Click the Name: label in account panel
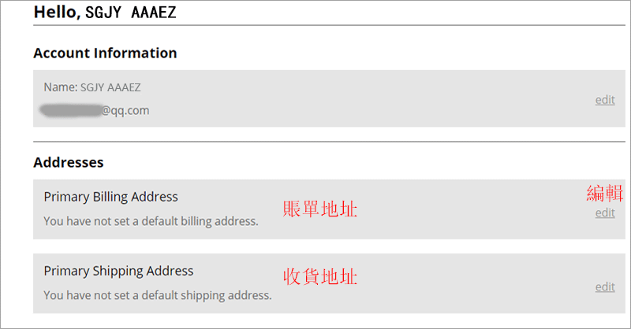The width and height of the screenshot is (631, 329). coord(60,87)
